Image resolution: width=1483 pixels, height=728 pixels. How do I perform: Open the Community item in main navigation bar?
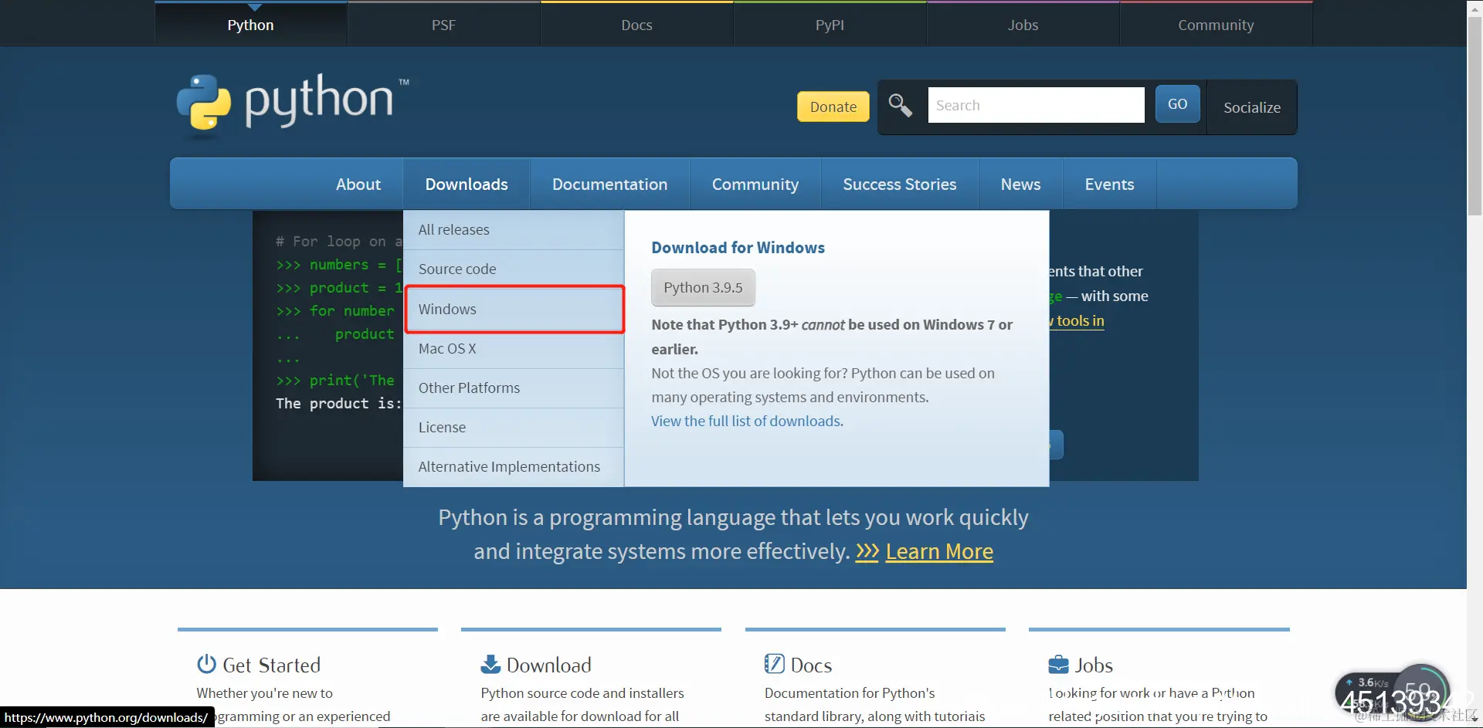[755, 184]
